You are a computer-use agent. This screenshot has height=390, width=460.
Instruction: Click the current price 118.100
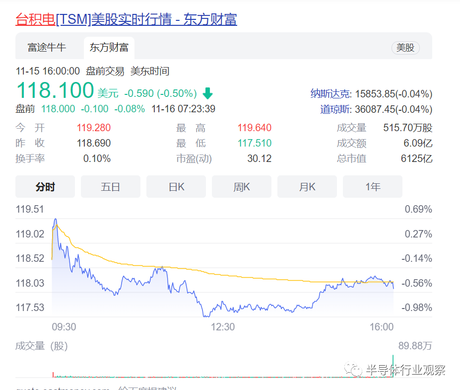point(55,90)
